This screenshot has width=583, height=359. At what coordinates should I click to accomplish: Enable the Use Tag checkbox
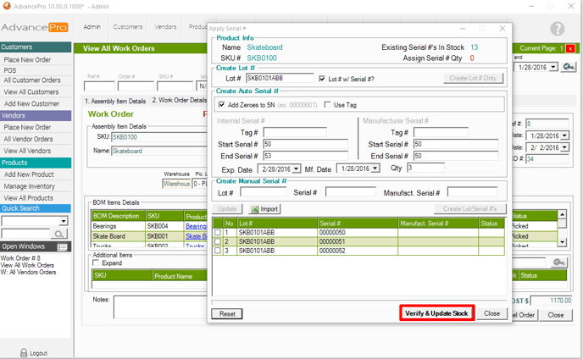pyautogui.click(x=328, y=105)
